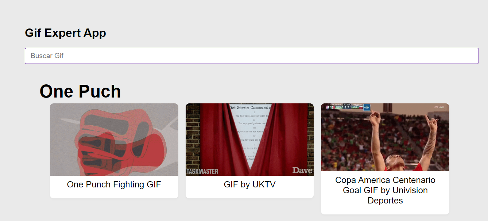Focus the Buscar Gif search field
Screen dimensions: 488x221
click(x=252, y=56)
